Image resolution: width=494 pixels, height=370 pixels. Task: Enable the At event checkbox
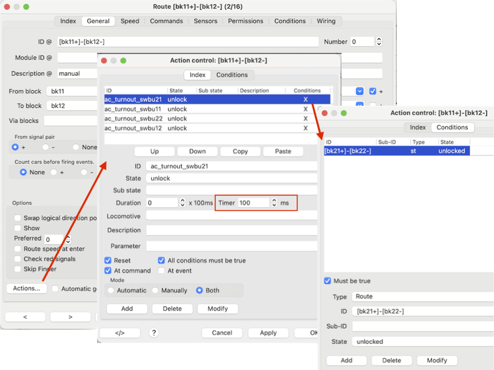click(x=162, y=271)
